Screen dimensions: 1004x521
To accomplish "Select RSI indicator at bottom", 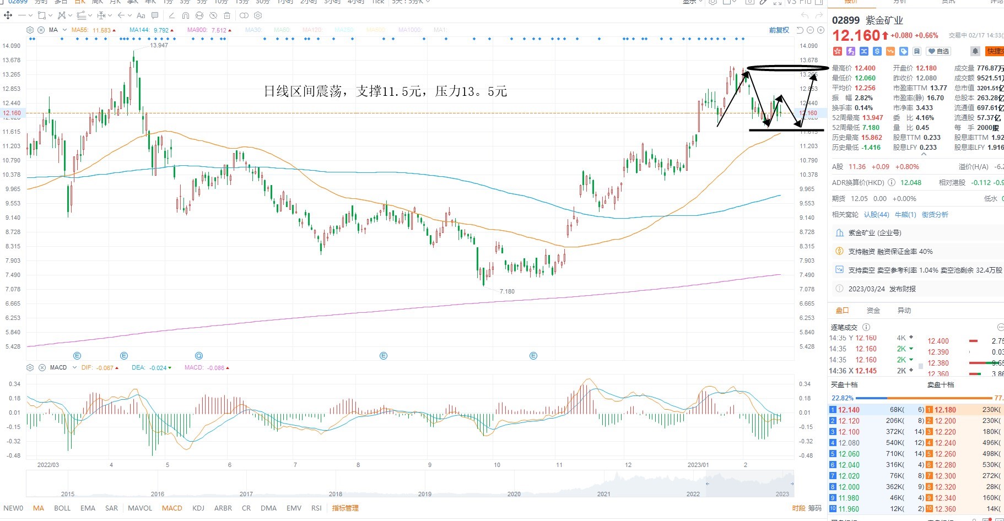I will point(316,508).
